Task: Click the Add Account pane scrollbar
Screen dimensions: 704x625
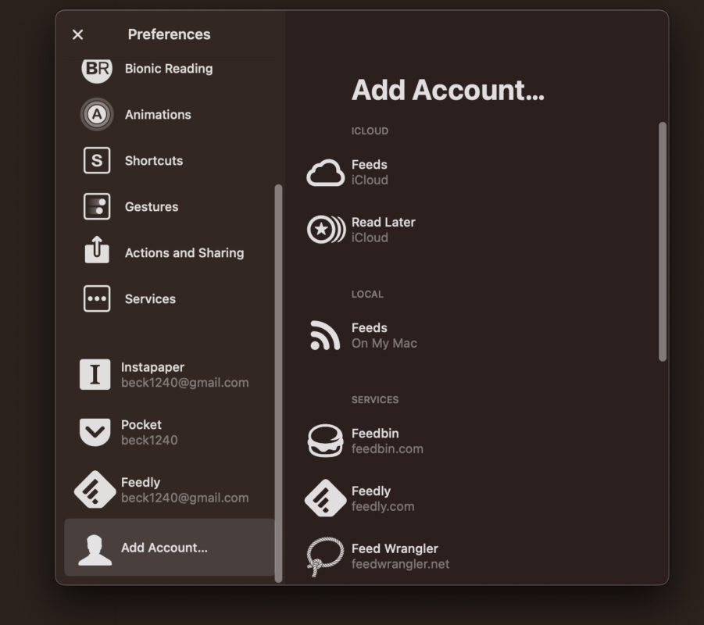Action: click(x=663, y=241)
